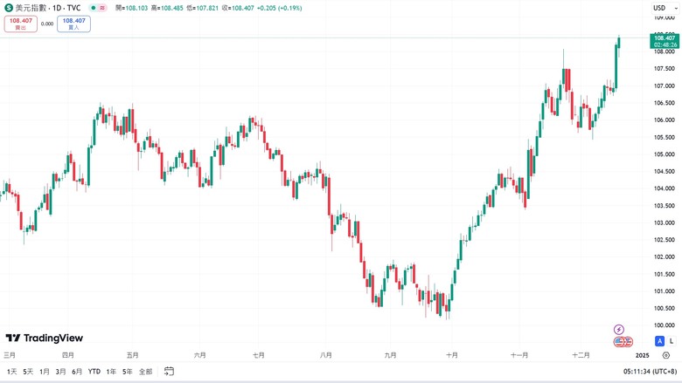Click the red 108.407 賣出 sell button
The image size is (682, 383).
click(x=21, y=24)
